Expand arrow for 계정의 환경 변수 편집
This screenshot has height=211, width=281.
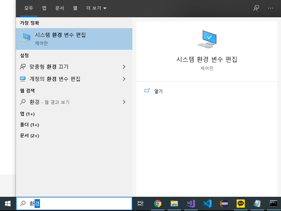[124, 79]
